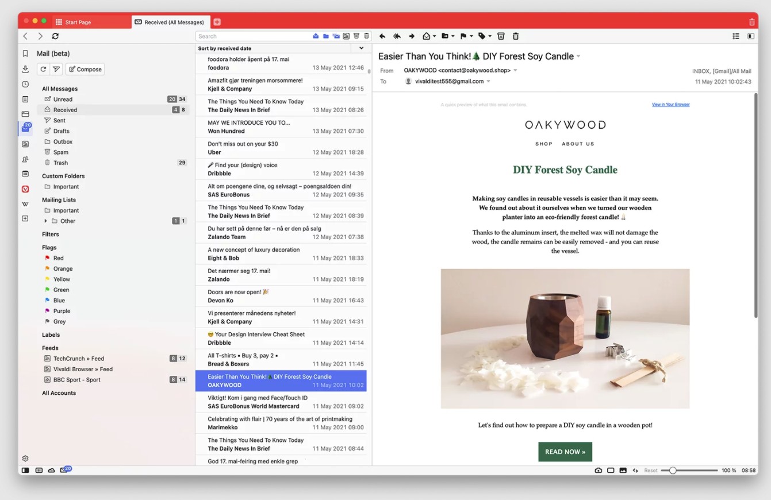This screenshot has height=500, width=771.
Task: Select the Unread folder
Action: click(113, 99)
